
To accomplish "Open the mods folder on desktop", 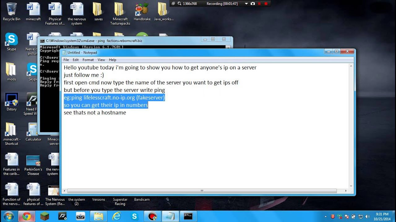I will [x=11, y=72].
